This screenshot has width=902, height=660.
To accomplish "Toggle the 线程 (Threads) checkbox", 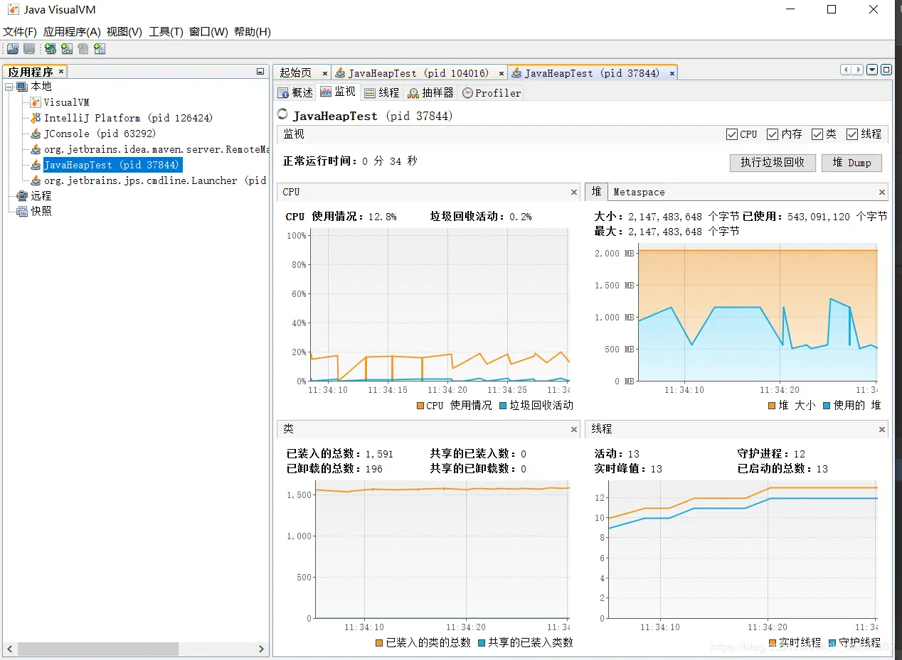I will (x=851, y=134).
